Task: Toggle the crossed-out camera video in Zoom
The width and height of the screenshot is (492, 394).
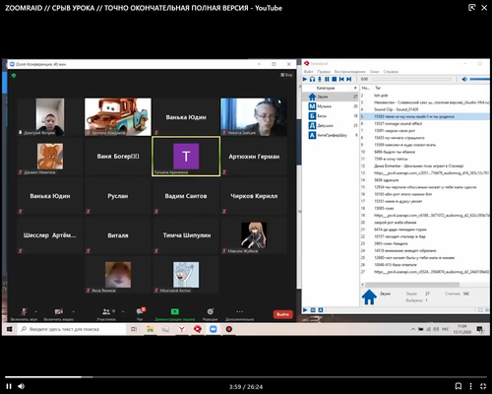Action: pos(59,311)
